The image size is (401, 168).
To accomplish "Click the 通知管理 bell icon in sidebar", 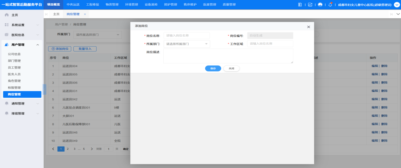I will (x=7, y=103).
